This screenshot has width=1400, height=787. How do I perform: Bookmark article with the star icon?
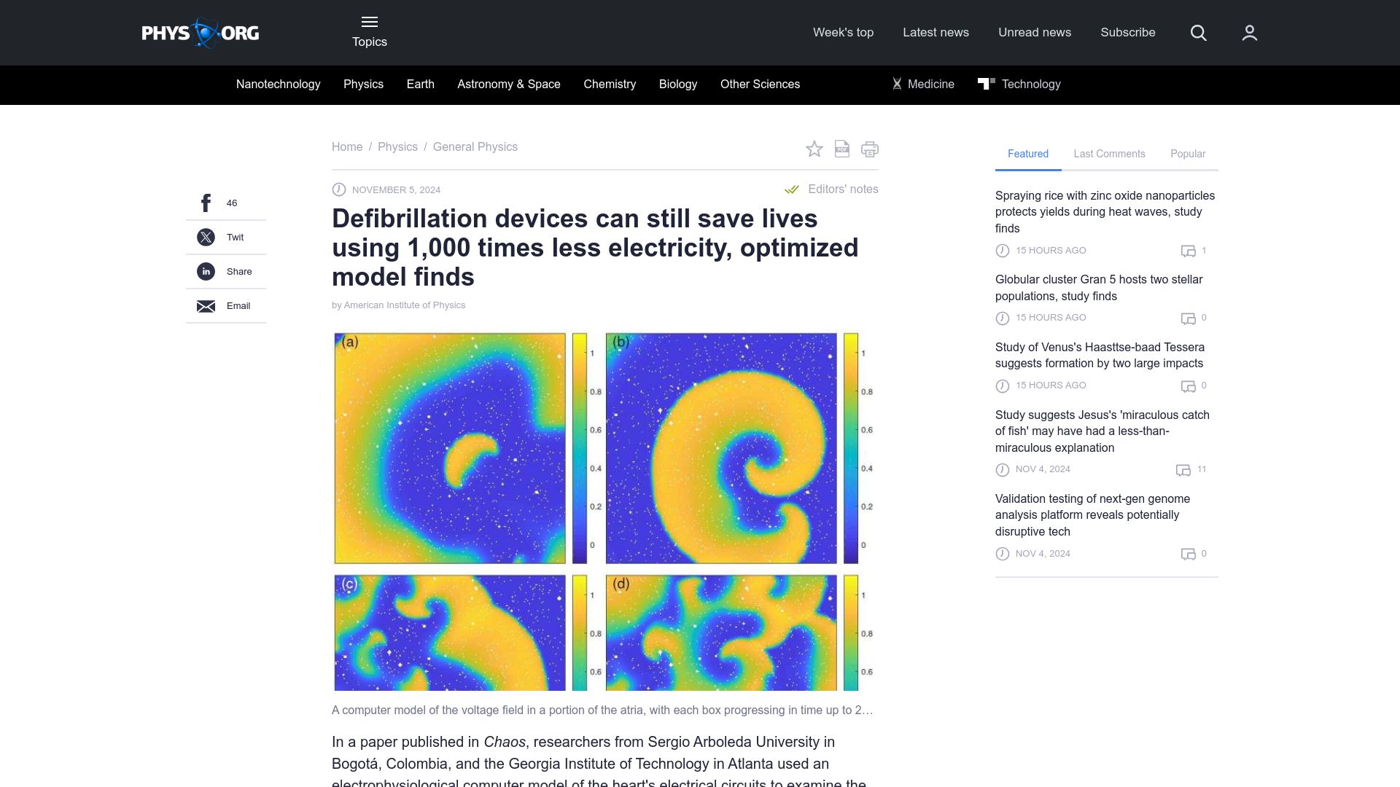(x=814, y=149)
